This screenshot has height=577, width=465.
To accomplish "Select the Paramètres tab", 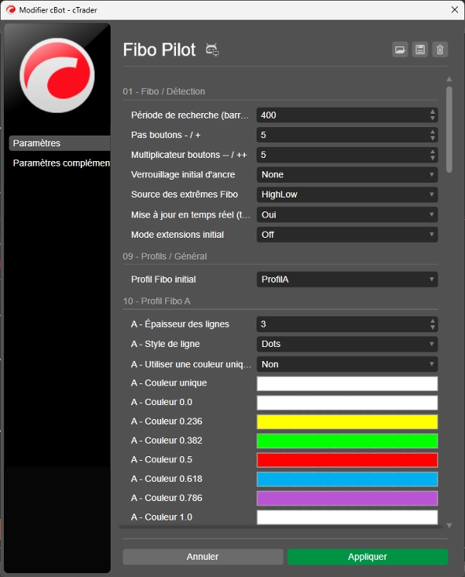I will (x=60, y=143).
